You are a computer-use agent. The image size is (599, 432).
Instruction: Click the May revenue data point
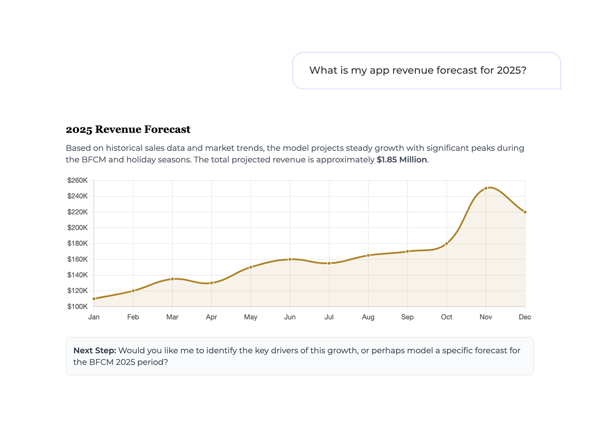tap(250, 267)
